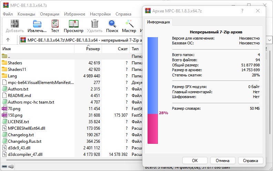Click the 70.png file icon
The width and height of the screenshot is (273, 171).
click(x=4, y=109)
